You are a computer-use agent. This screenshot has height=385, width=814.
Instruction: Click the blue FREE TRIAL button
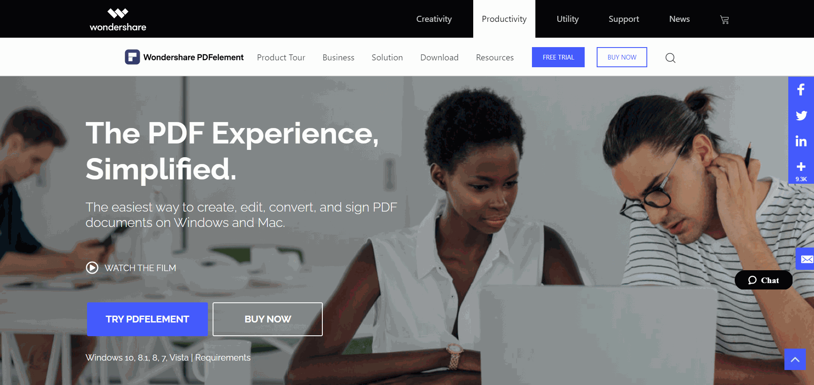click(x=558, y=57)
